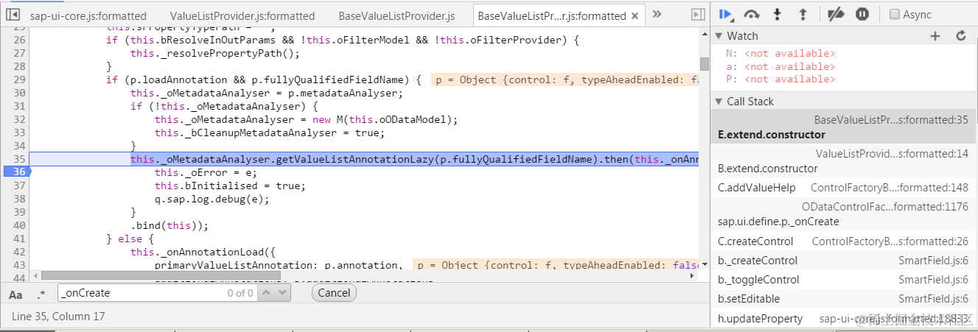Select h.updateProperty call stack frame

[843, 319]
